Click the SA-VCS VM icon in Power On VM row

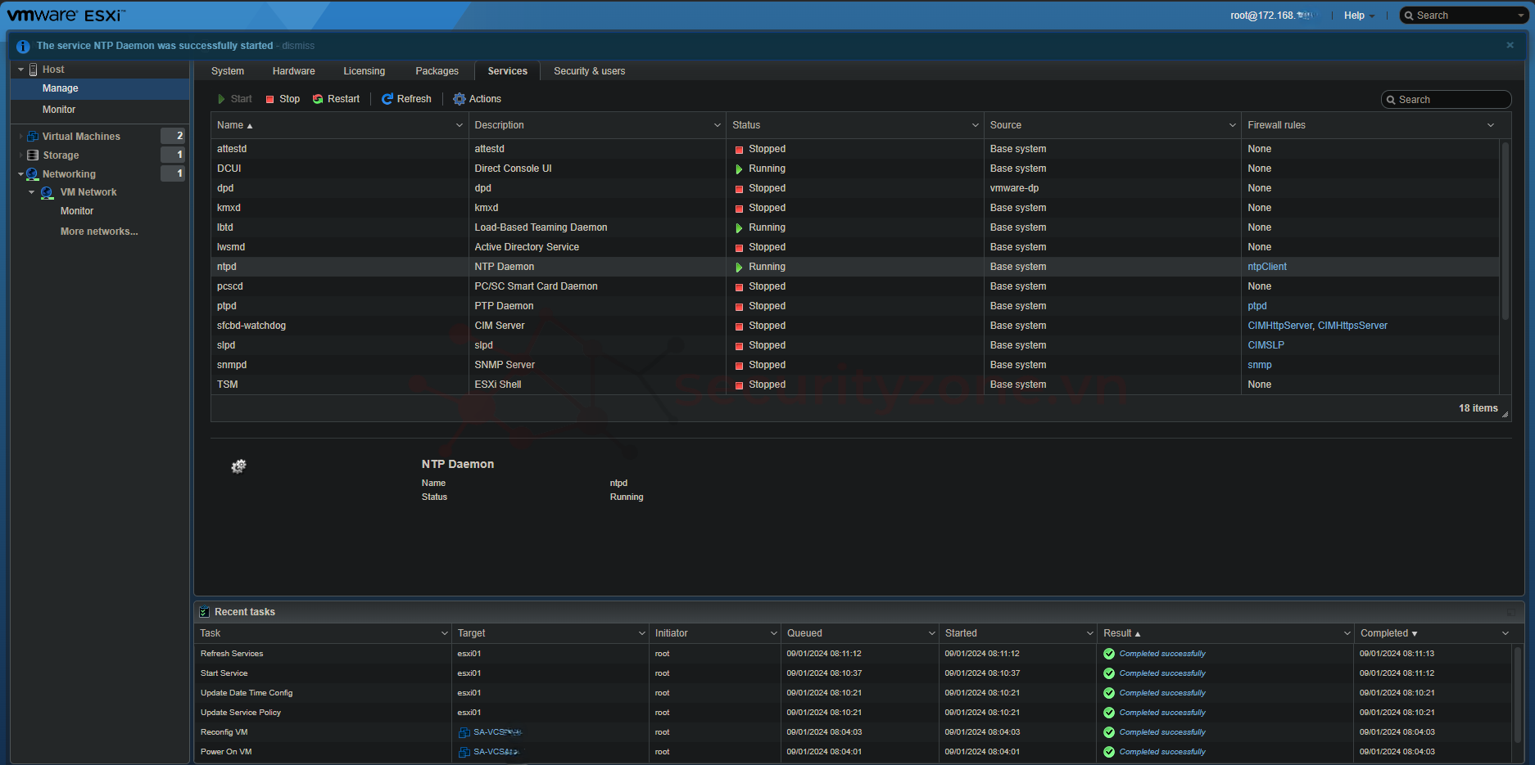(x=464, y=752)
